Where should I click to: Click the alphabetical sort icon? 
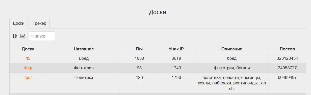15,36
